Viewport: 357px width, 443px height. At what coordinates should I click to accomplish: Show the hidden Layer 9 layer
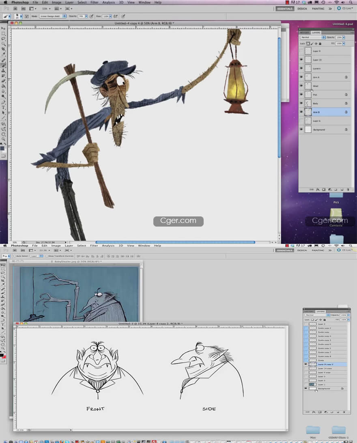click(301, 51)
